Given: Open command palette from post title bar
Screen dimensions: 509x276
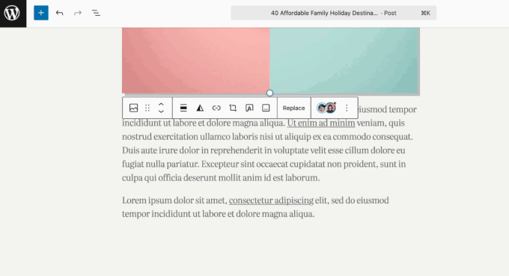Looking at the screenshot, I should (333, 13).
